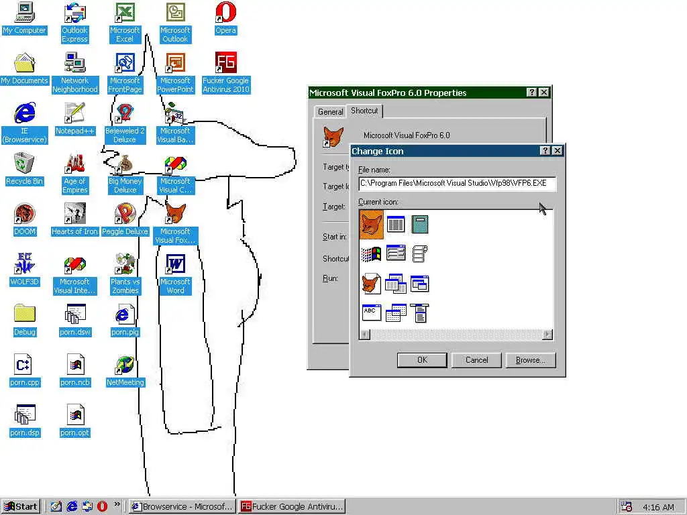Switch to the Shortcut tab in Properties
This screenshot has height=515, width=687.
click(364, 111)
